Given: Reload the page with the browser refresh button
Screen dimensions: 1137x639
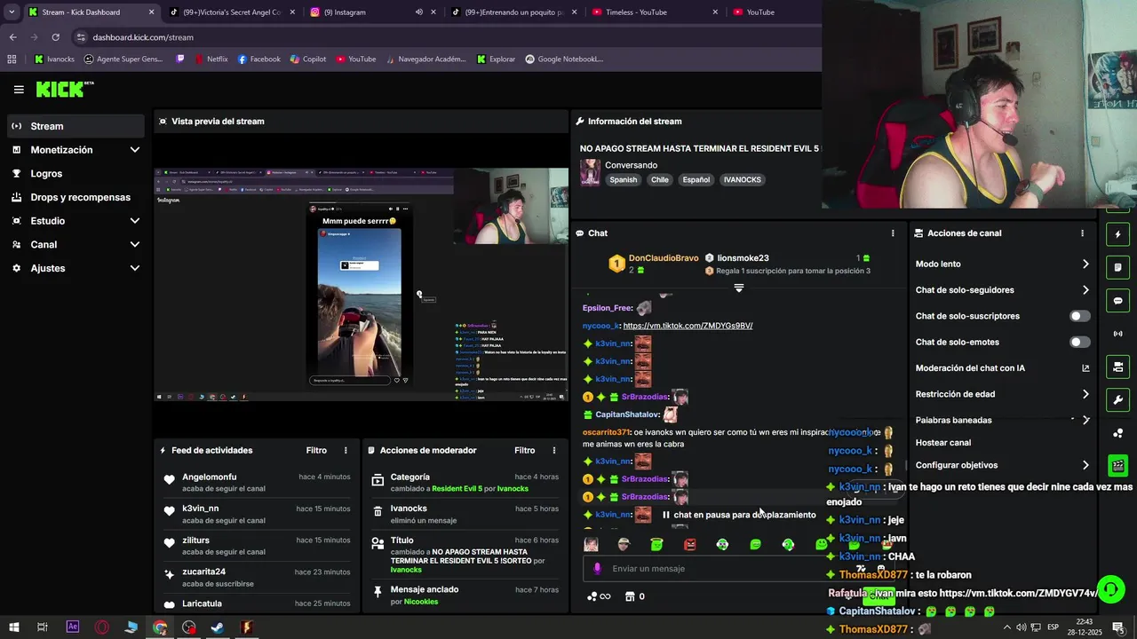Looking at the screenshot, I should [x=55, y=37].
